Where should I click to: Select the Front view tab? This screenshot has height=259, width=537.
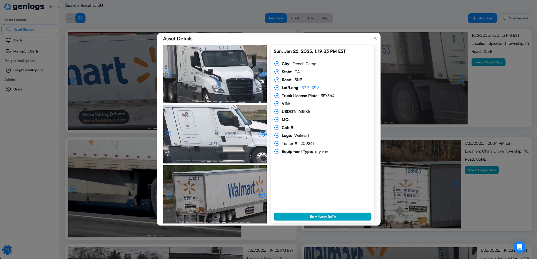295,18
